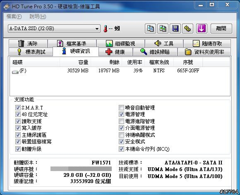
Task: Switch to the 健康 health tab
Action: [x=115, y=52]
